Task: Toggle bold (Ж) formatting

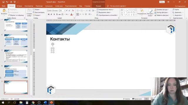Action: click(x=48, y=14)
